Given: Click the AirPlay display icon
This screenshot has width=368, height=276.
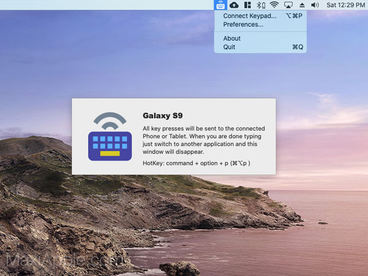Looking at the screenshot, I should tap(288, 5).
